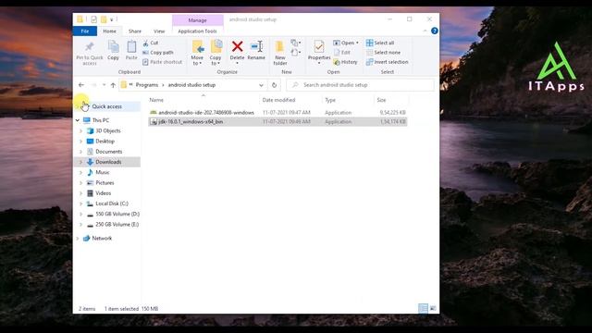The width and height of the screenshot is (592, 333).
Task: Open the Help question mark icon
Action: pos(435,31)
